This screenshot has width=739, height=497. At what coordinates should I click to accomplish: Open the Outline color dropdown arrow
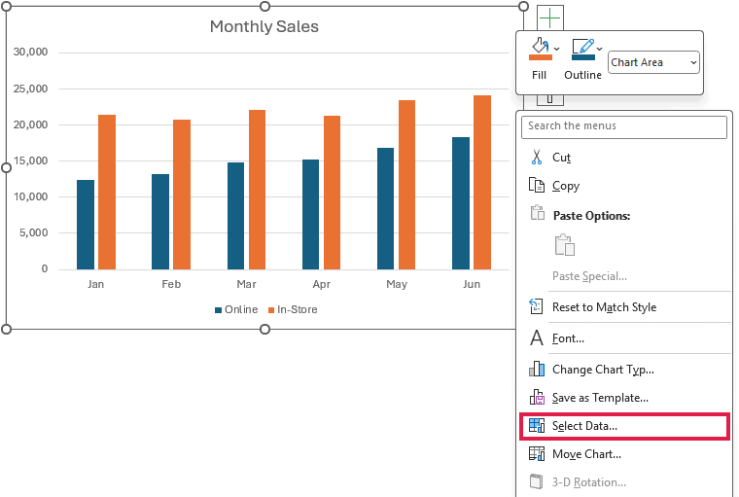pos(599,49)
